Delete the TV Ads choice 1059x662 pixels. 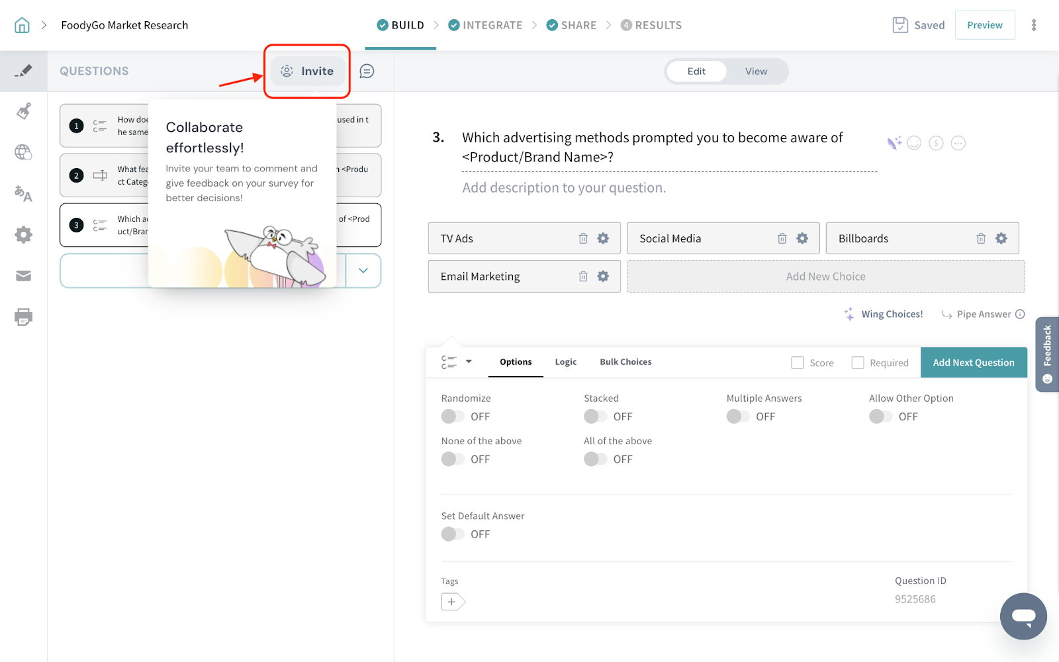[x=583, y=238]
